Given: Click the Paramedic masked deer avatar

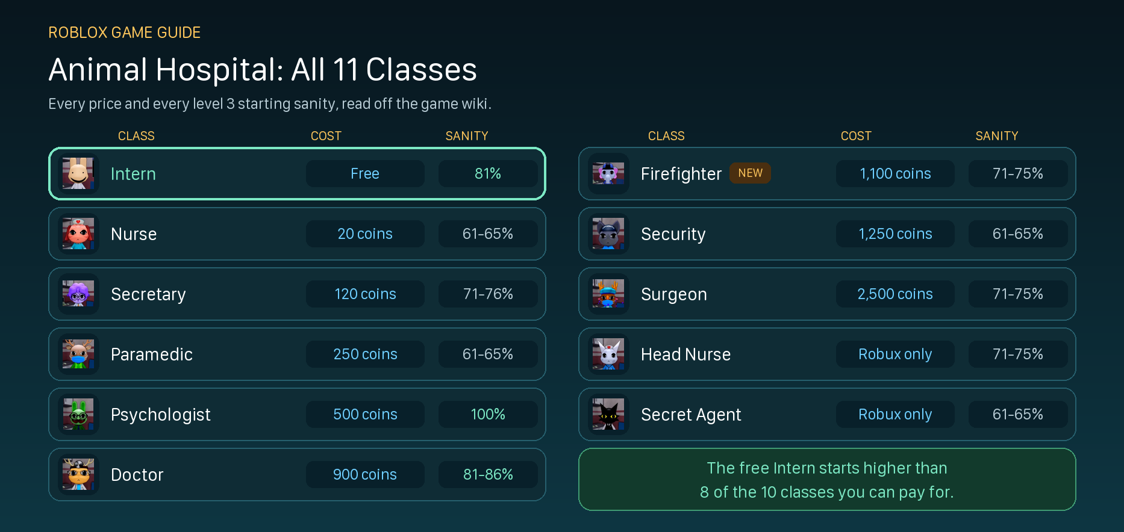Looking at the screenshot, I should 78,354.
